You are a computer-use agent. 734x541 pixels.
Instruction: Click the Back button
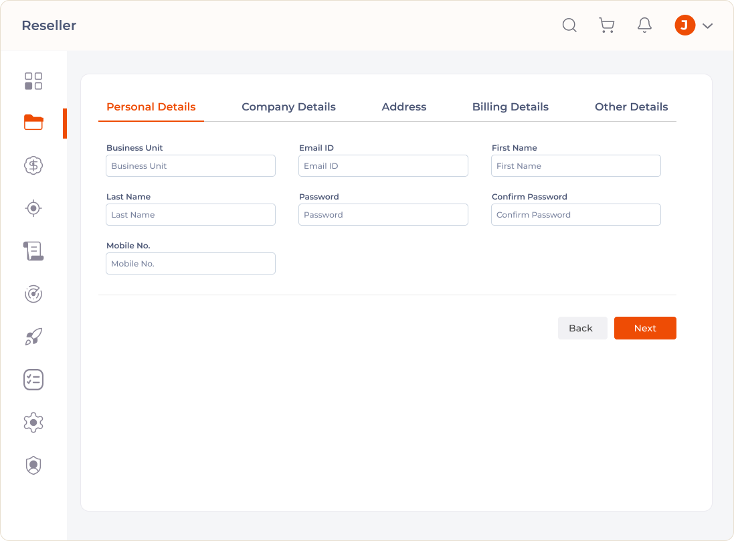[582, 328]
